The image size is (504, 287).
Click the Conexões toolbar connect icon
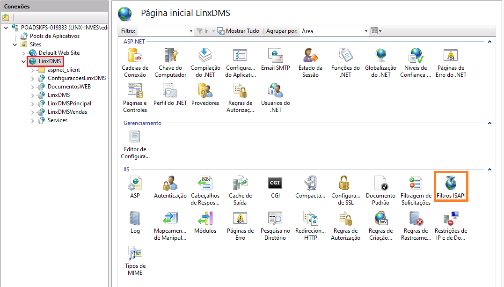[x=6, y=17]
